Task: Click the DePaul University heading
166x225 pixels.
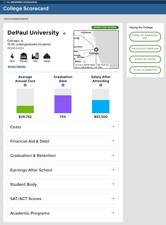Action: [33, 33]
